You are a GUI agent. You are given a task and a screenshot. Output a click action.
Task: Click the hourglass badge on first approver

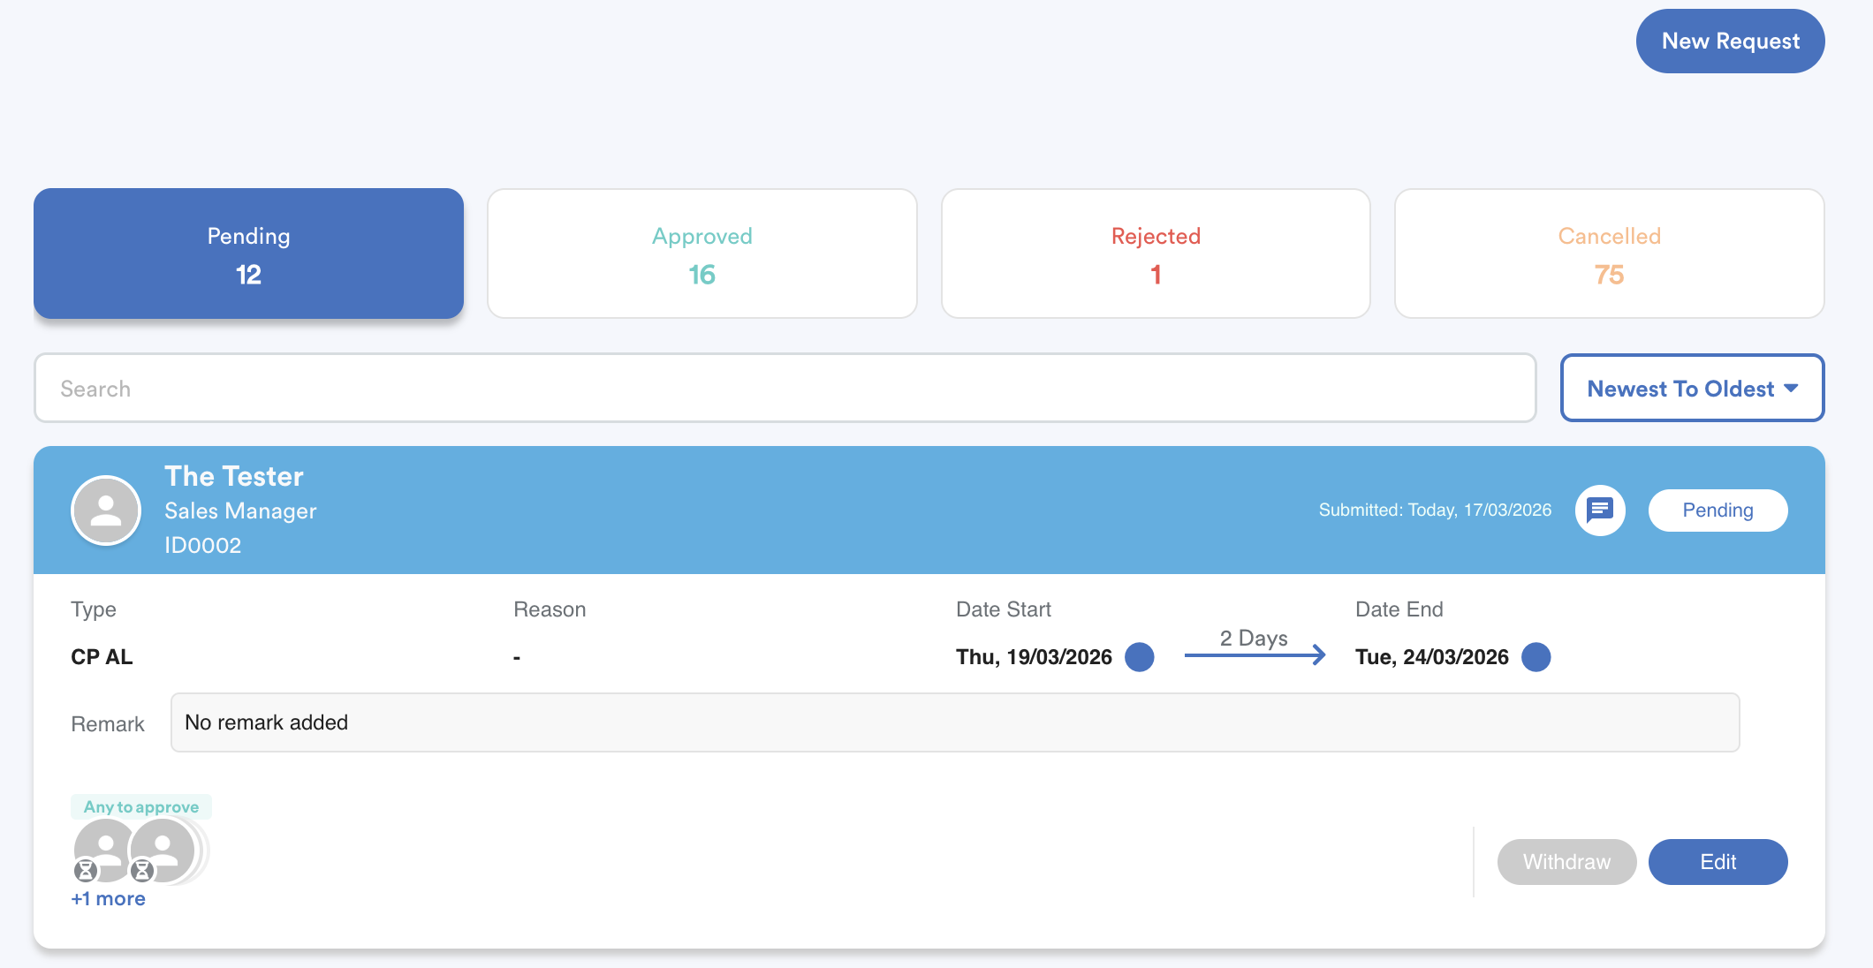click(x=86, y=871)
